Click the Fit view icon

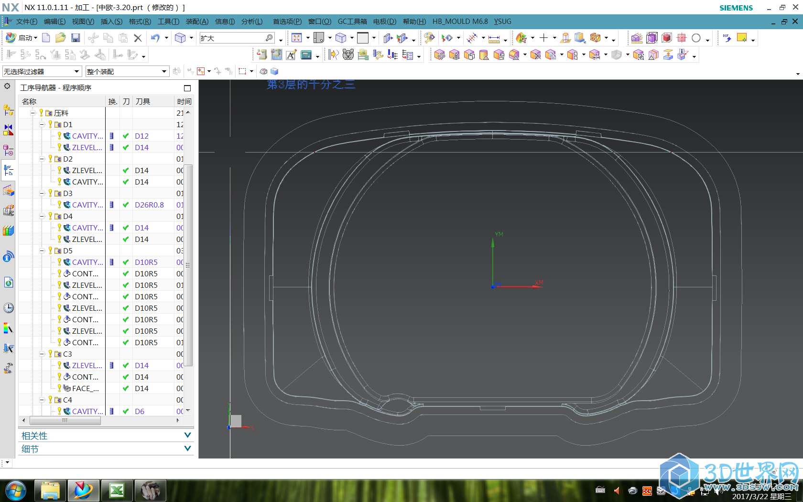tap(297, 38)
